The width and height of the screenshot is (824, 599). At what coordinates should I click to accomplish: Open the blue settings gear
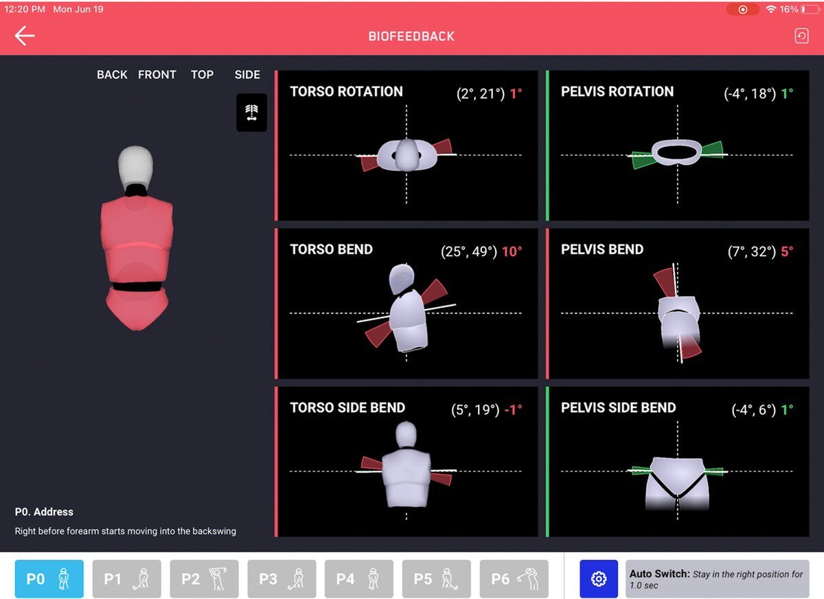598,579
